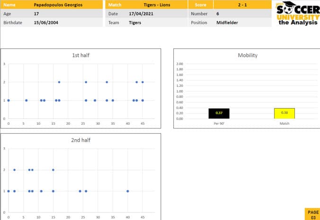320x220 pixels.
Task: Select the black Per 90' bar
Action: [219, 113]
